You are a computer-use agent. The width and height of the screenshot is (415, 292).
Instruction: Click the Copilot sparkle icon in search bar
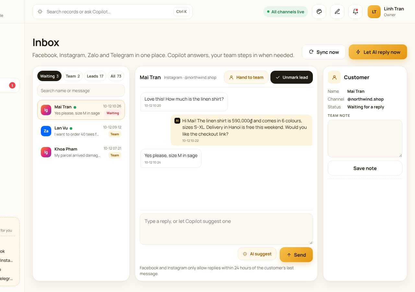click(x=40, y=12)
